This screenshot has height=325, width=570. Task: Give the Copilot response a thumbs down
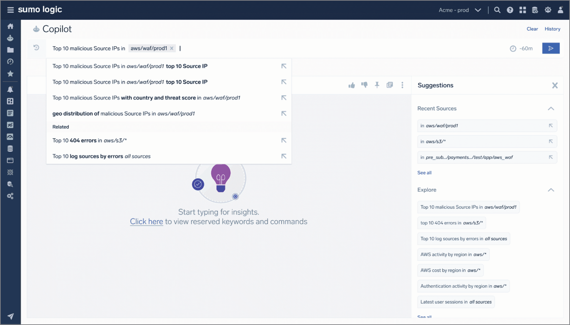coord(364,85)
